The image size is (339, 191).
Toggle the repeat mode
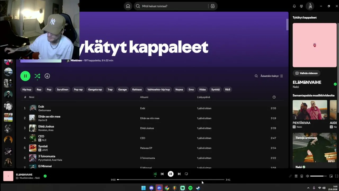pos(186,174)
